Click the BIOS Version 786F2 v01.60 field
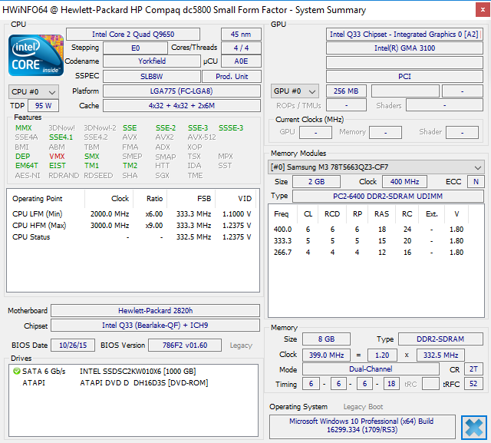This screenshot has height=443, width=491. click(185, 345)
